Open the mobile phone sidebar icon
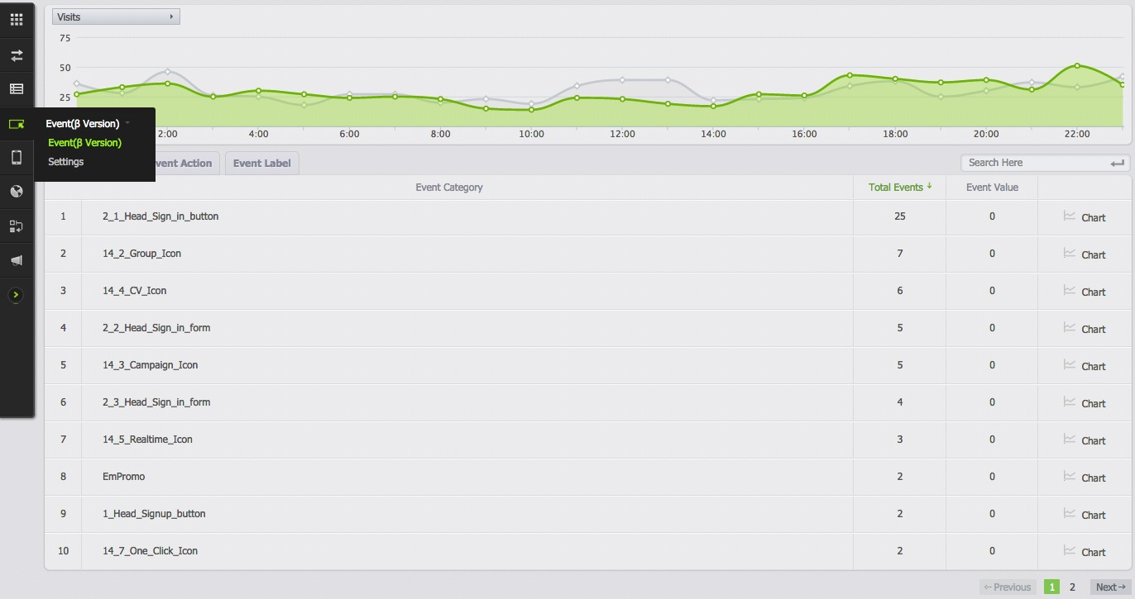The height and width of the screenshot is (599, 1135). (x=17, y=157)
